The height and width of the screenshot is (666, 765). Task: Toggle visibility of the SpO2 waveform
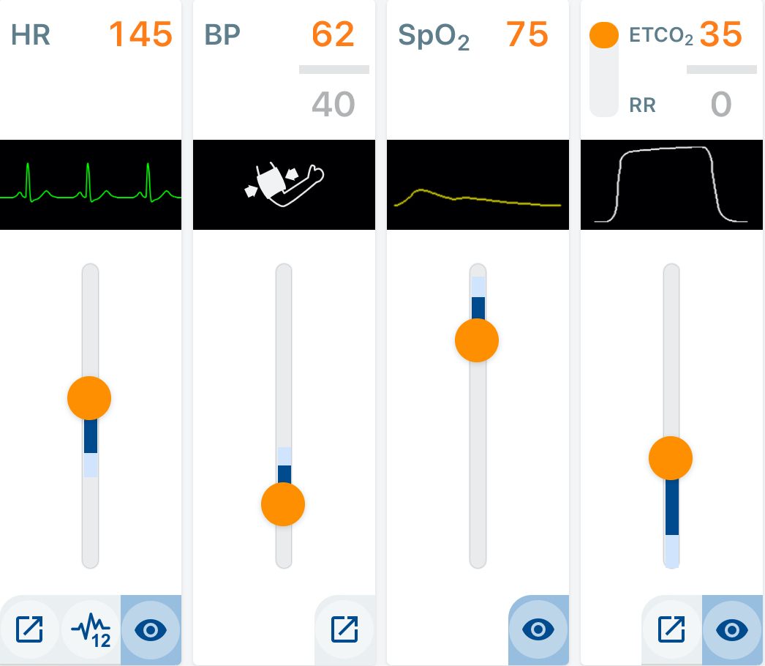pos(538,629)
